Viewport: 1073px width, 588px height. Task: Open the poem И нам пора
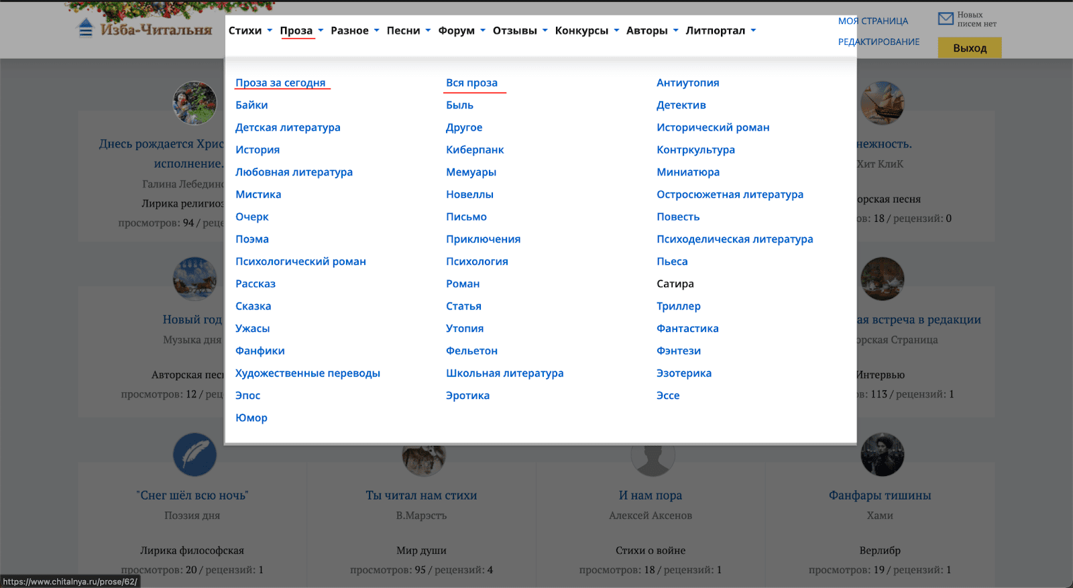coord(651,495)
